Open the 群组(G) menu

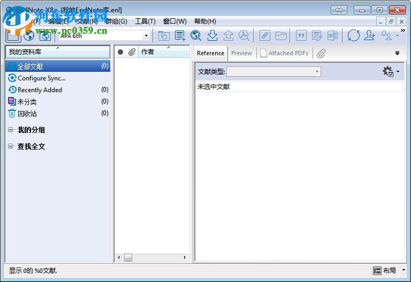coord(117,21)
